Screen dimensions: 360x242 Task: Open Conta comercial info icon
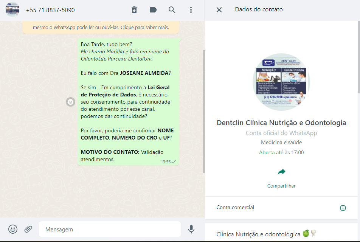coord(343,208)
